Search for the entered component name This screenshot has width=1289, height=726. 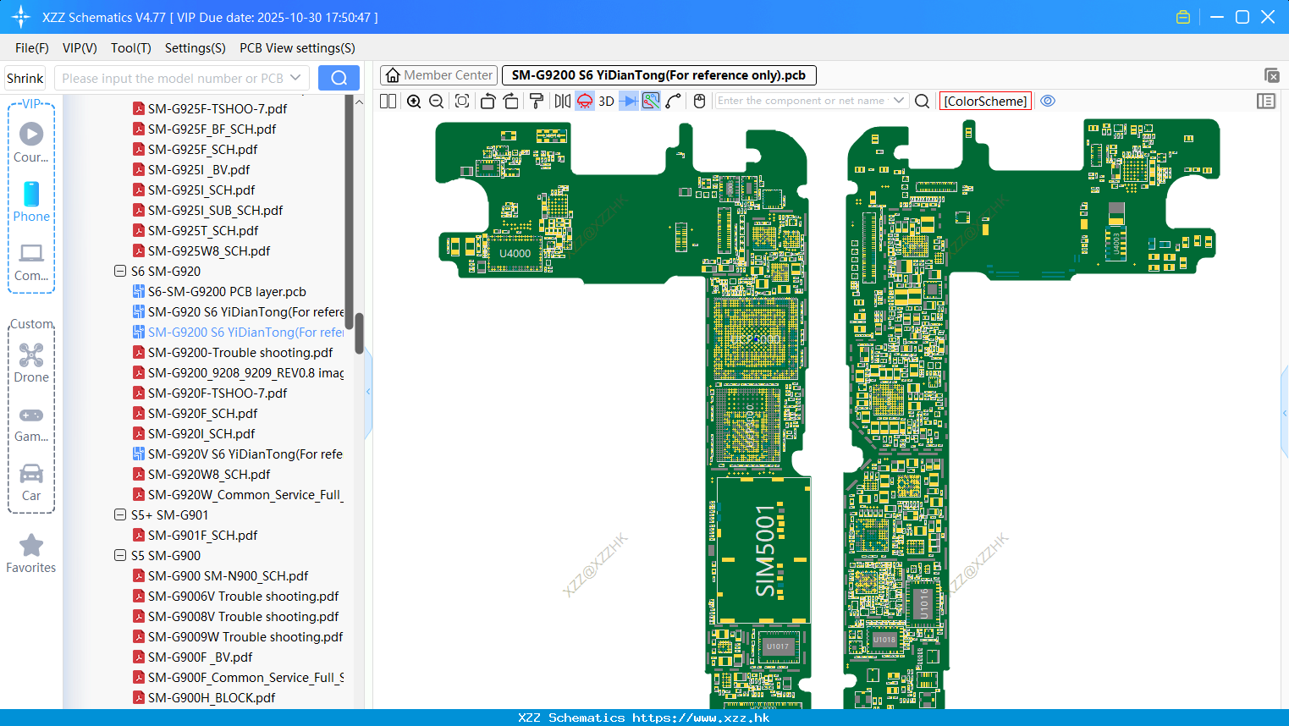tap(923, 101)
